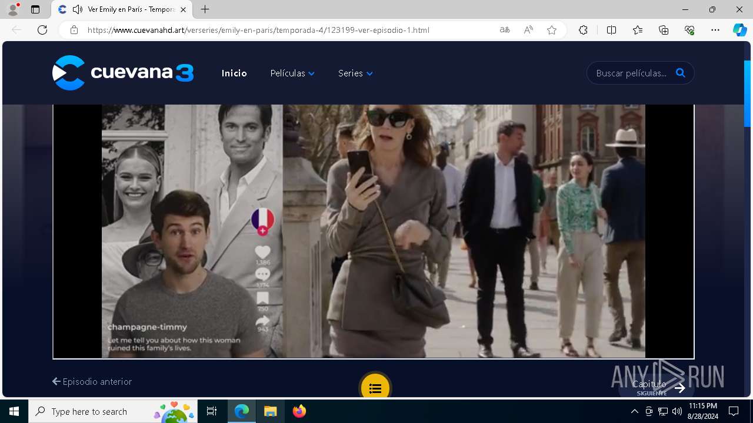Launch Firefox from taskbar

299,411
